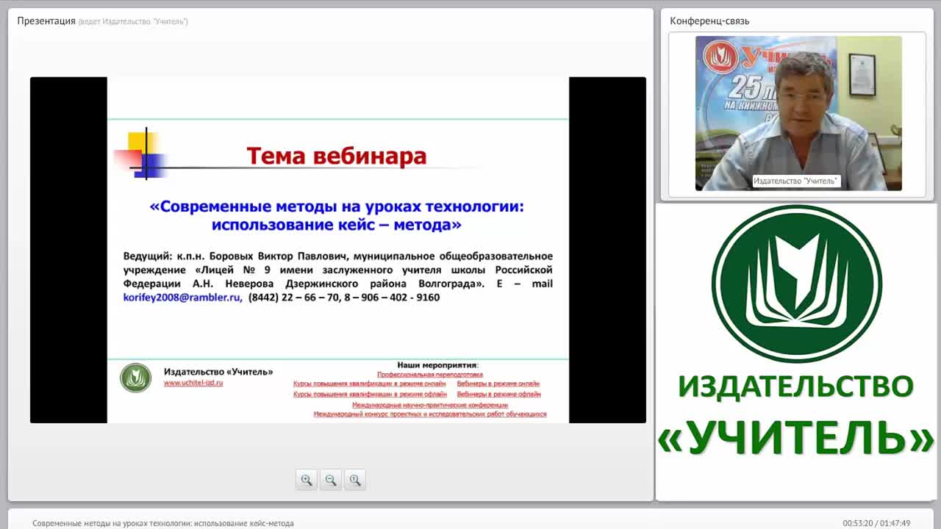Click 'Наши мероприятия' heading on slide
The width and height of the screenshot is (941, 529).
(437, 365)
